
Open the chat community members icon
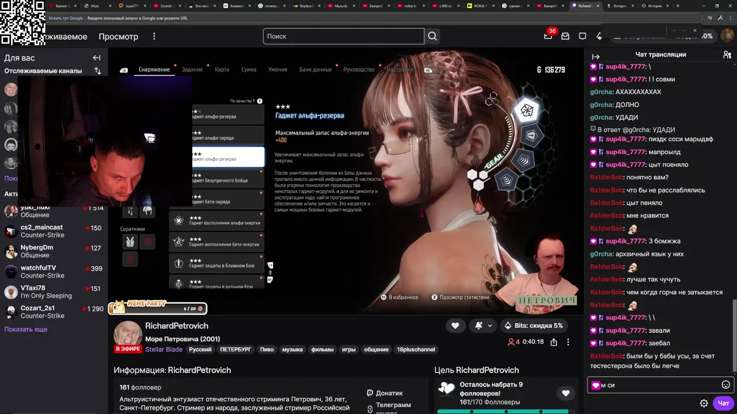727,55
